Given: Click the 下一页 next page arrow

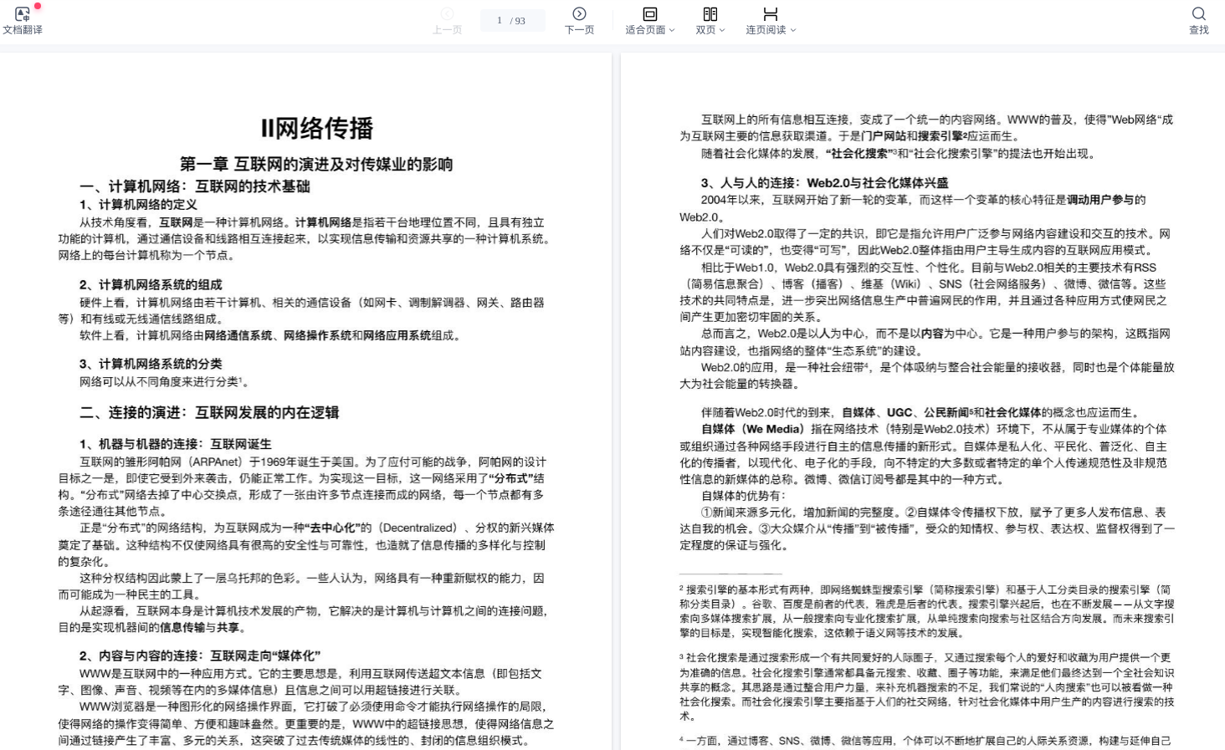Looking at the screenshot, I should tap(579, 13).
